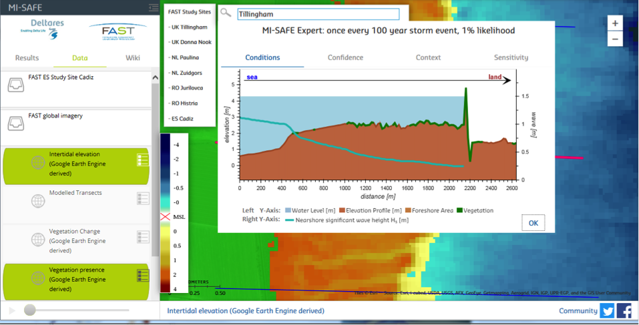
Task: Click the Elevation Profile legend swatch
Action: 341,211
